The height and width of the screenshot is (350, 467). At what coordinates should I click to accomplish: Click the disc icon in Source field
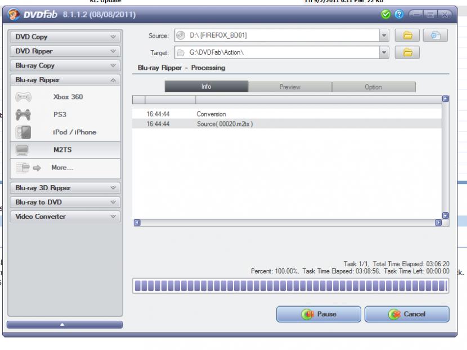[181, 35]
